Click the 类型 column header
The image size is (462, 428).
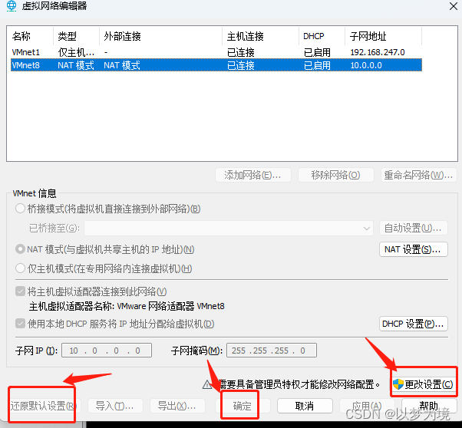click(68, 36)
